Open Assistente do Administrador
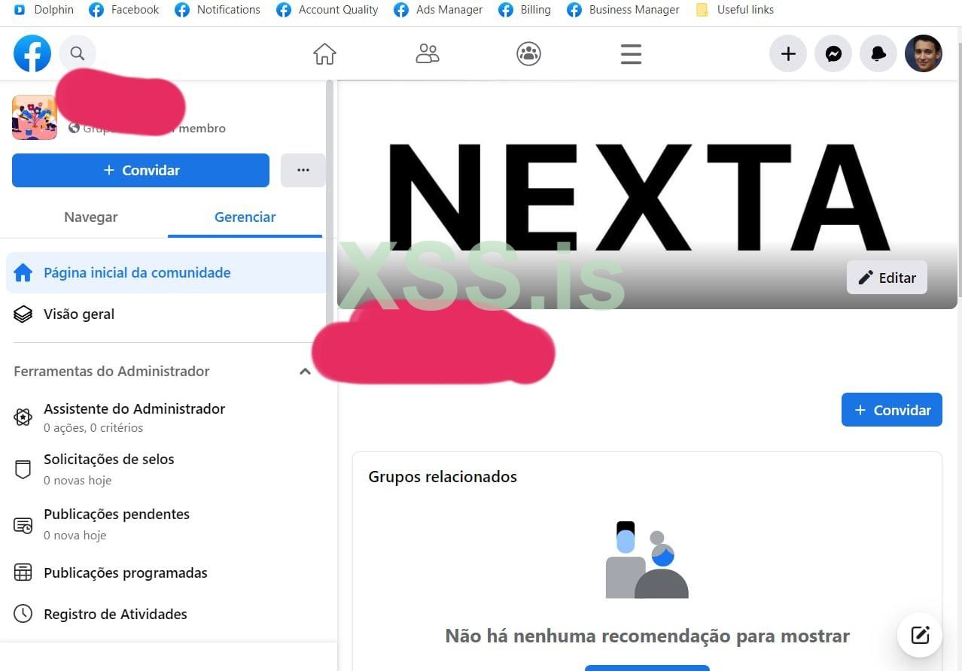Screen dimensions: 962x671 coord(166,417)
